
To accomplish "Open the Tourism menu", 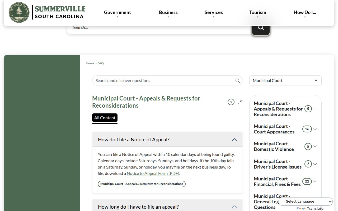I will tap(258, 12).
